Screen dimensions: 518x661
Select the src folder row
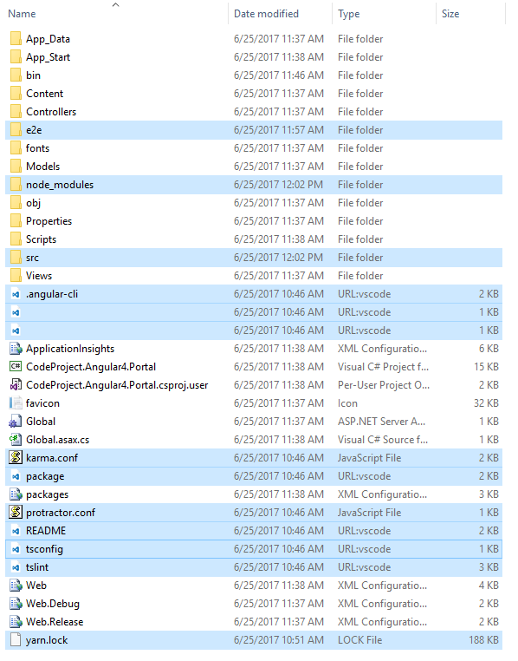(x=254, y=258)
